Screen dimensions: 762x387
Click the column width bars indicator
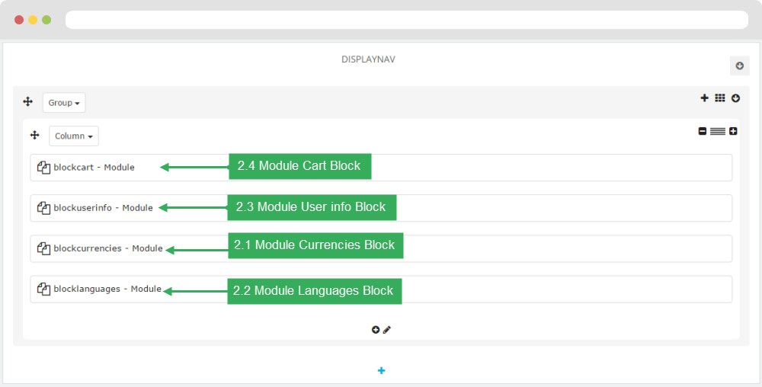pos(717,131)
